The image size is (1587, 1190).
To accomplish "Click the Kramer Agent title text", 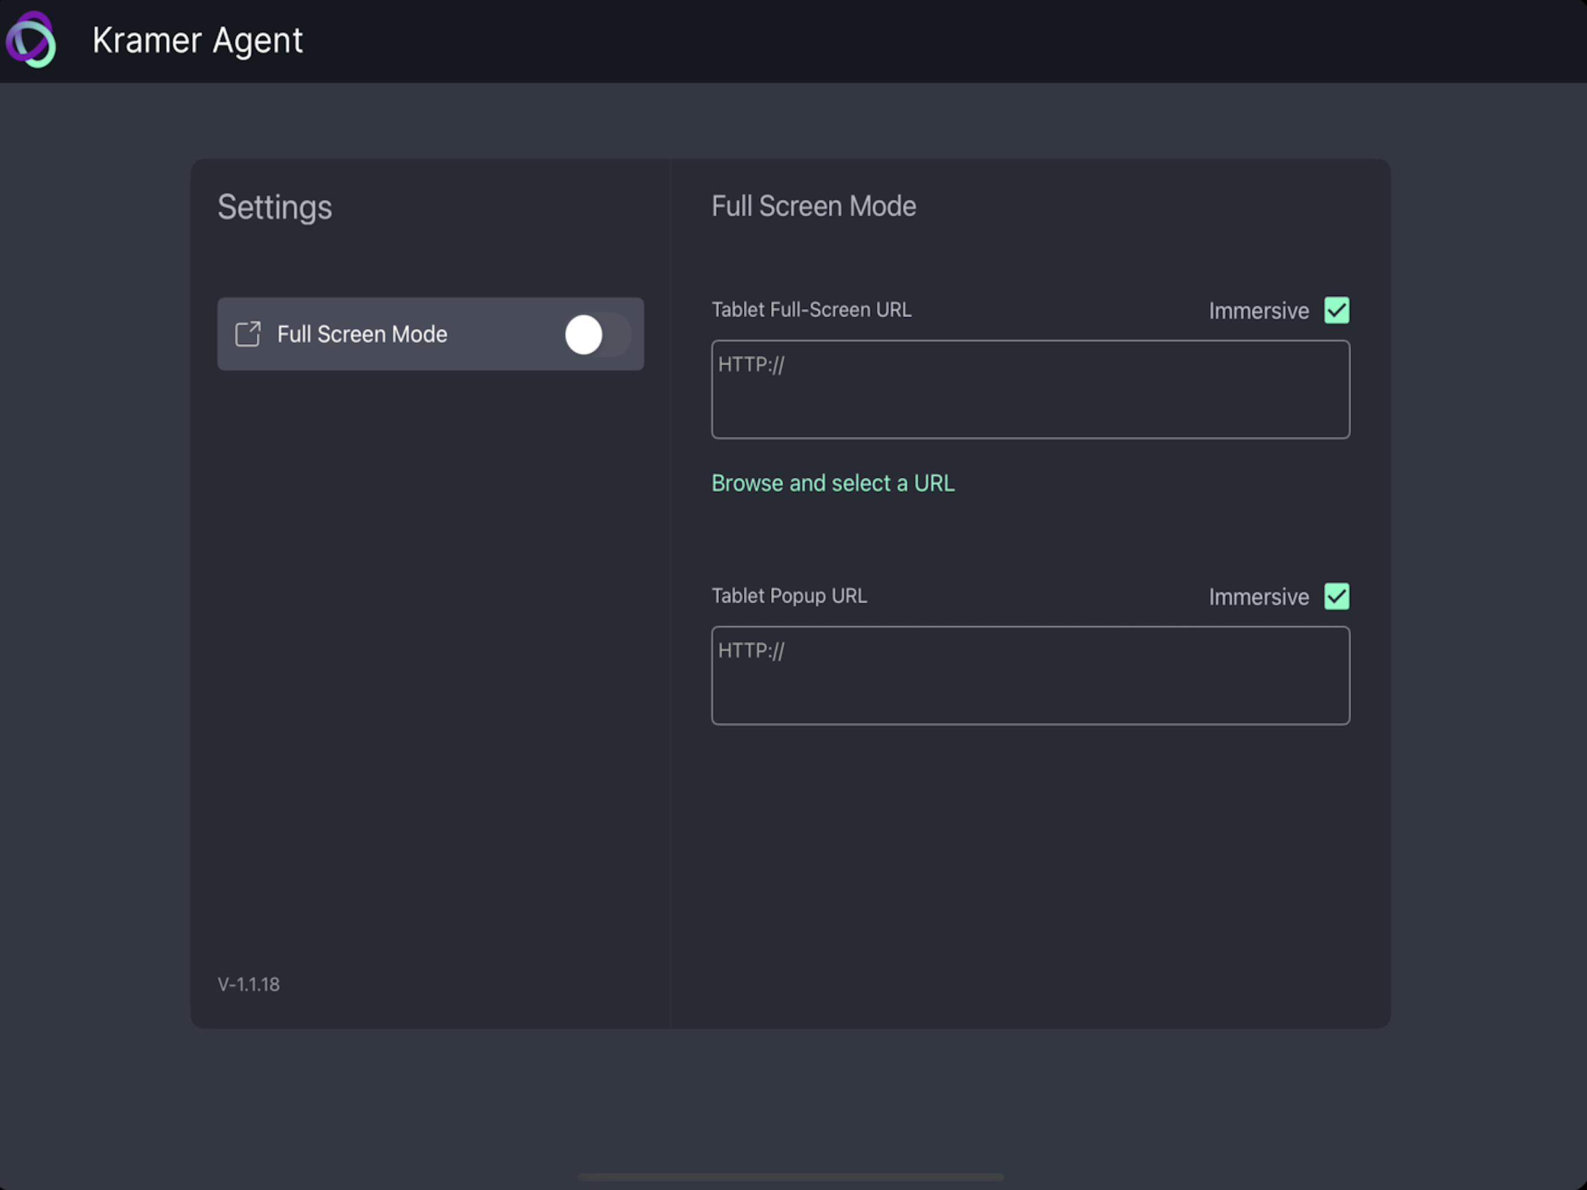I will pyautogui.click(x=197, y=41).
